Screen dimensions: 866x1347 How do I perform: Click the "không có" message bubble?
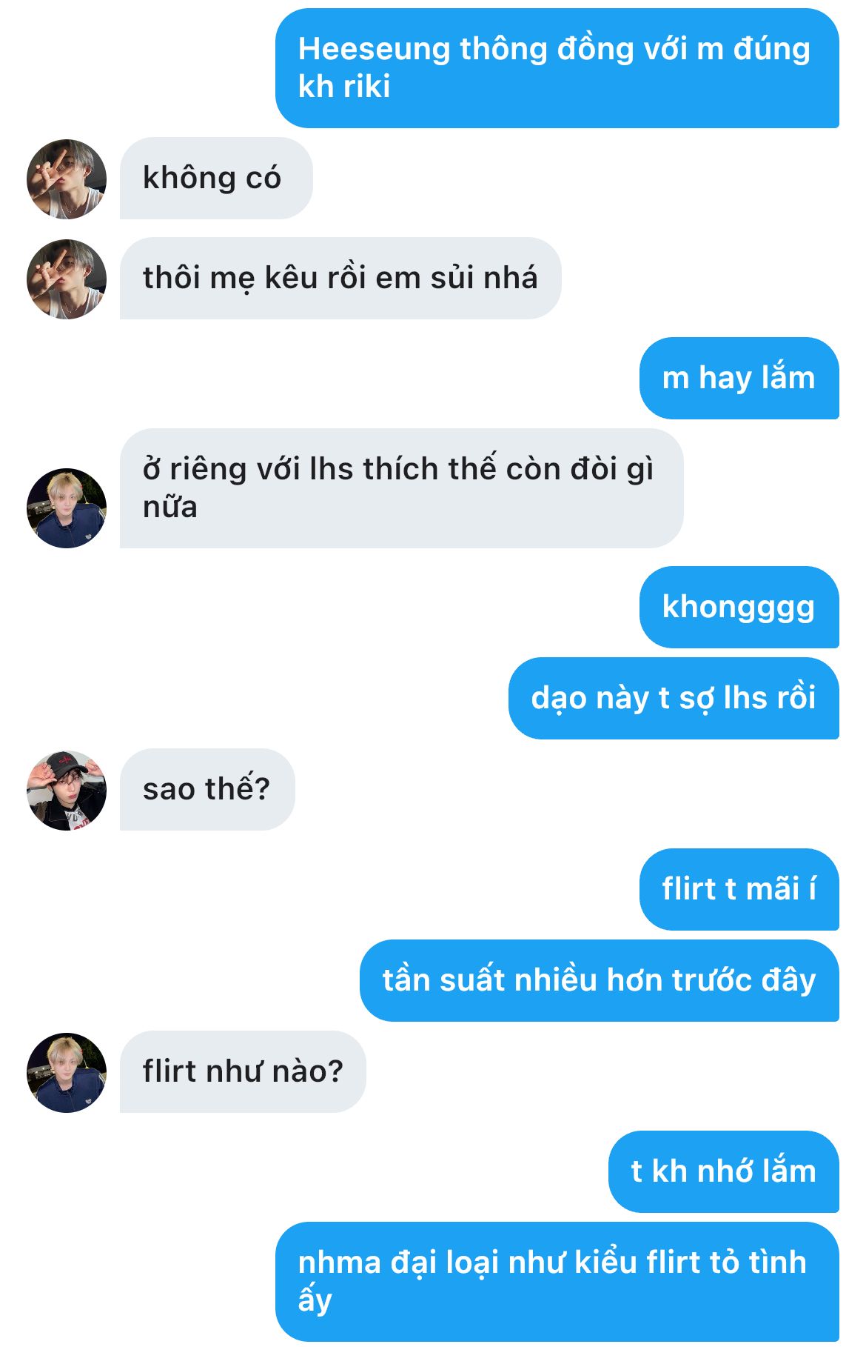pyautogui.click(x=215, y=179)
